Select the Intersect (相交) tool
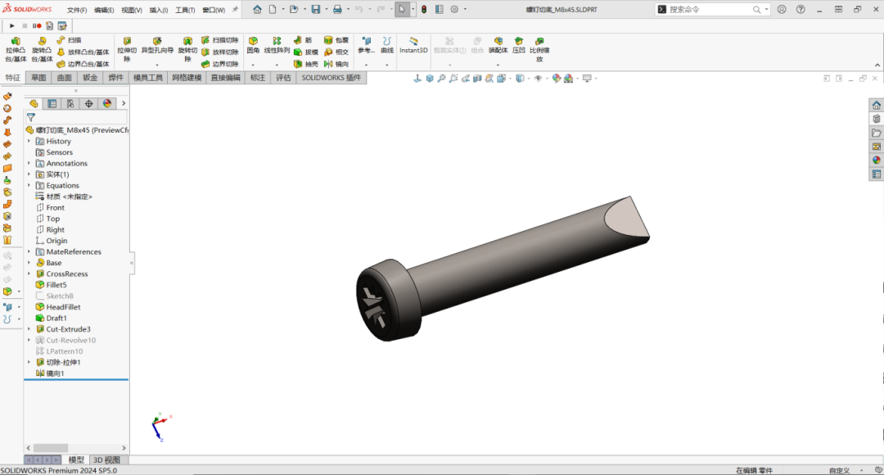This screenshot has width=884, height=475. click(x=336, y=52)
